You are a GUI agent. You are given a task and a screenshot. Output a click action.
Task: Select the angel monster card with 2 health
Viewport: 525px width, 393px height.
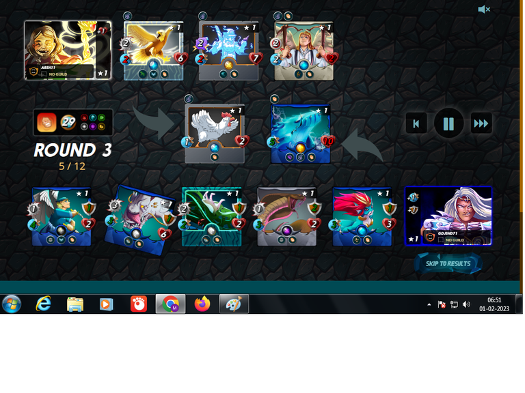(x=304, y=50)
